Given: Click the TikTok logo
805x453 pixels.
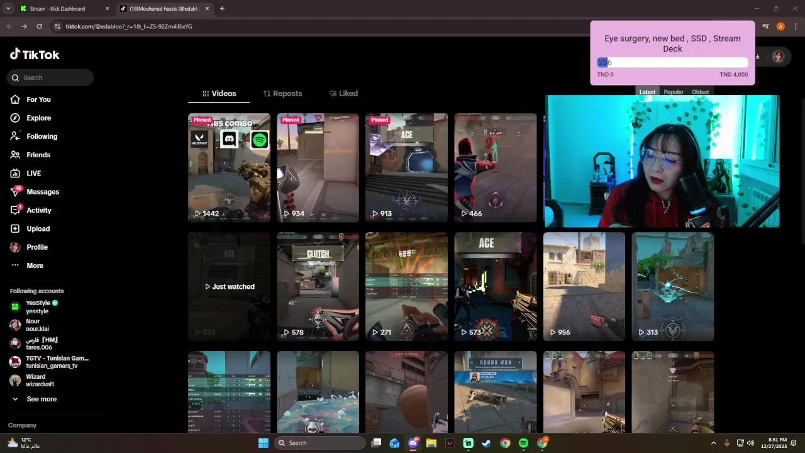Looking at the screenshot, I should [35, 55].
